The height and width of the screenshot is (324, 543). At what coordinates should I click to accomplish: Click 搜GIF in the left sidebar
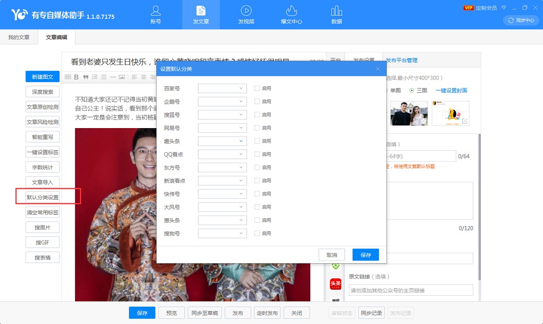point(42,243)
